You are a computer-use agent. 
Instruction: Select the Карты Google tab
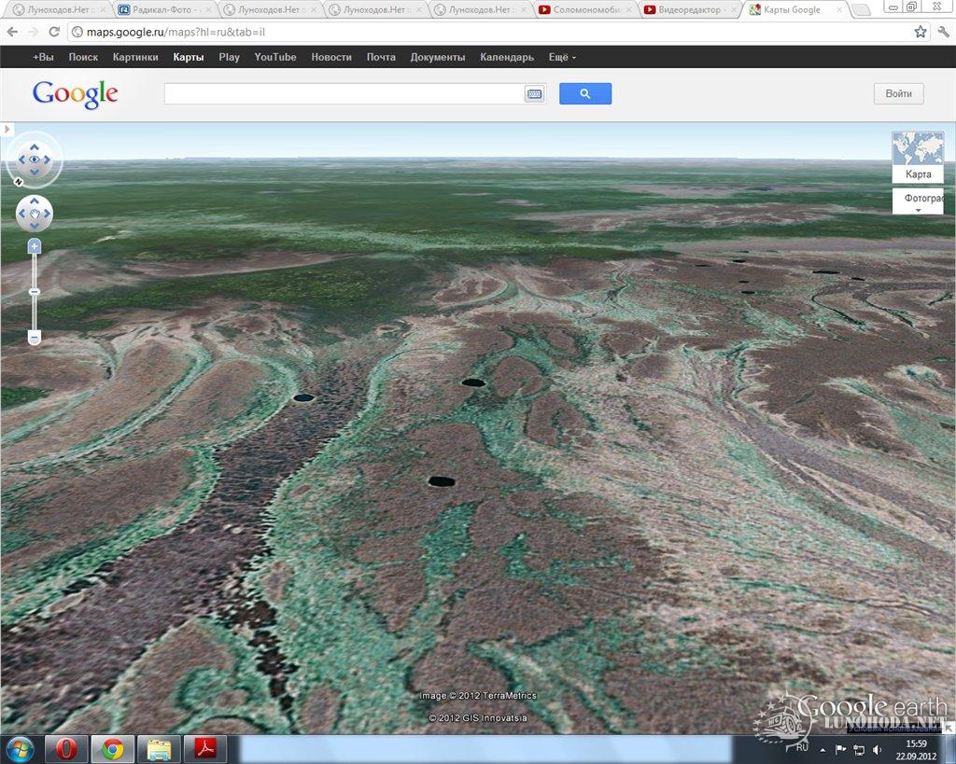tap(792, 9)
